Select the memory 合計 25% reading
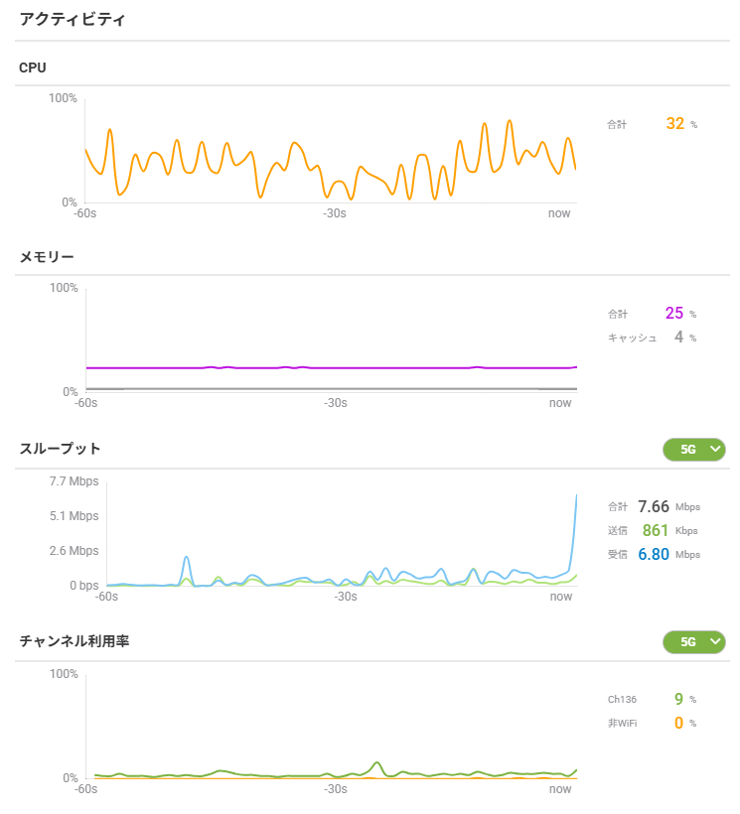The height and width of the screenshot is (814, 740). coord(674,314)
